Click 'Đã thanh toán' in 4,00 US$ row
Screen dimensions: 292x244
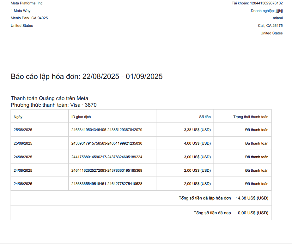point(257,143)
